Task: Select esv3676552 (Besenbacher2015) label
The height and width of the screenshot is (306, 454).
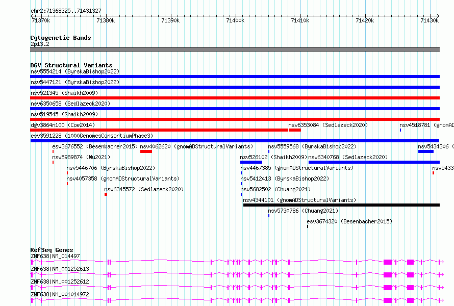Action: (x=95, y=146)
